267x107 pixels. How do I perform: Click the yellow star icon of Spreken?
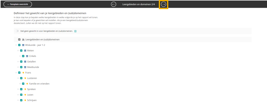click(25, 89)
